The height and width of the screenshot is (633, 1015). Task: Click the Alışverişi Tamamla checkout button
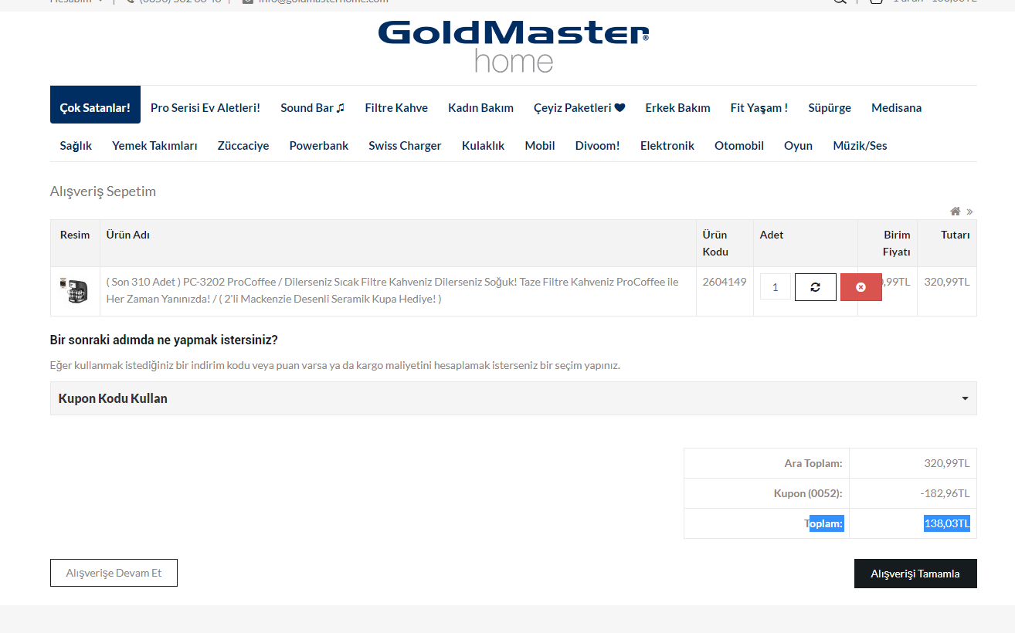(x=915, y=574)
